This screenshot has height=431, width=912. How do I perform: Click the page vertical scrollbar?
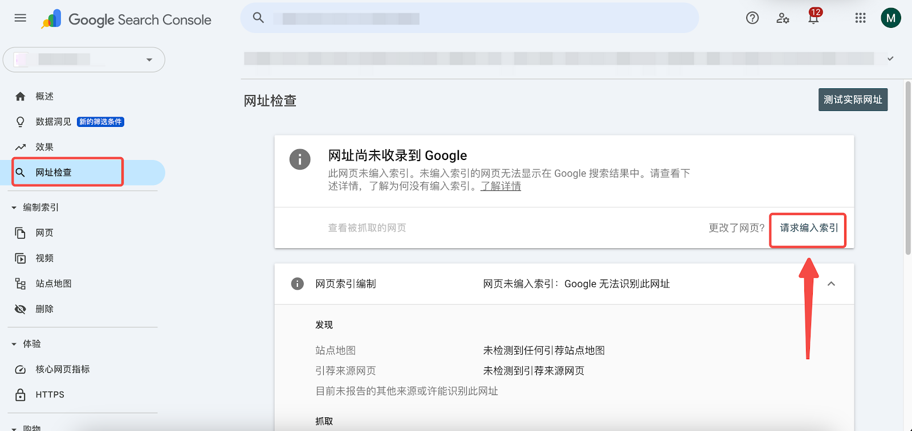coord(908,168)
